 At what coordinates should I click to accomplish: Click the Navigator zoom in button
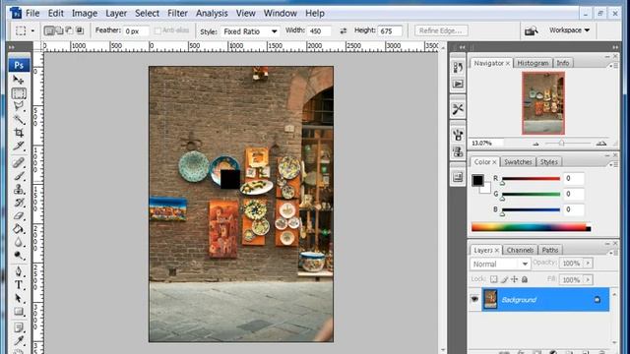click(x=601, y=144)
